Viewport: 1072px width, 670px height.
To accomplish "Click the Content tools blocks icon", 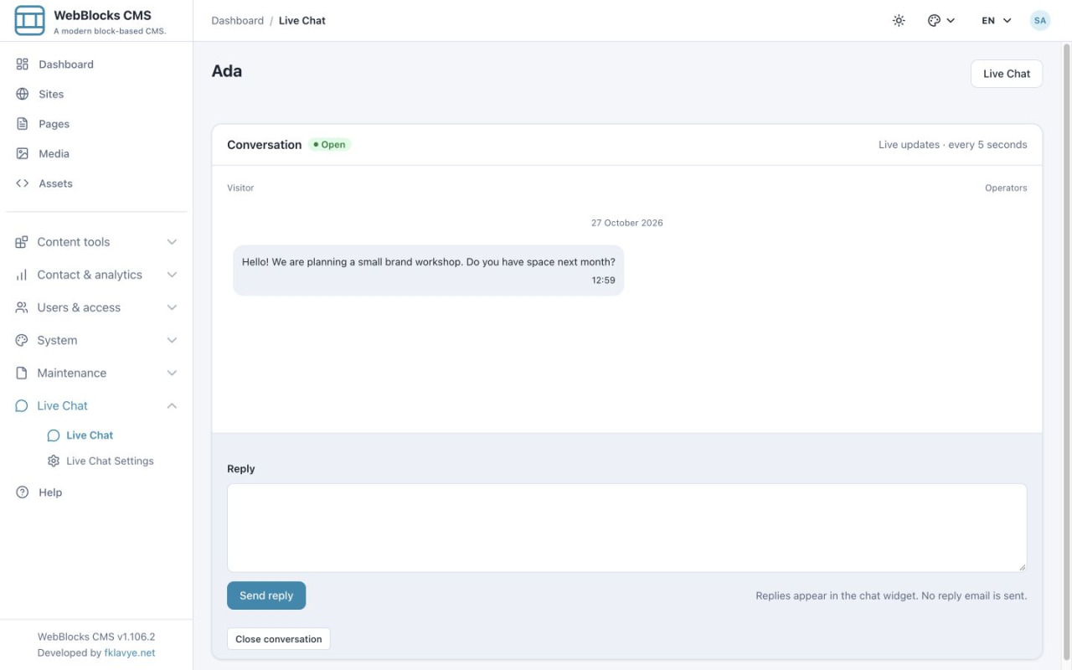I will click(x=22, y=242).
